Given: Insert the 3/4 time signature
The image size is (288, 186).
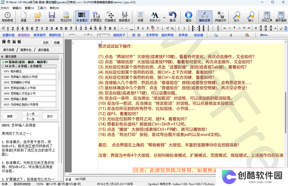Looking at the screenshot, I should coord(266,28).
